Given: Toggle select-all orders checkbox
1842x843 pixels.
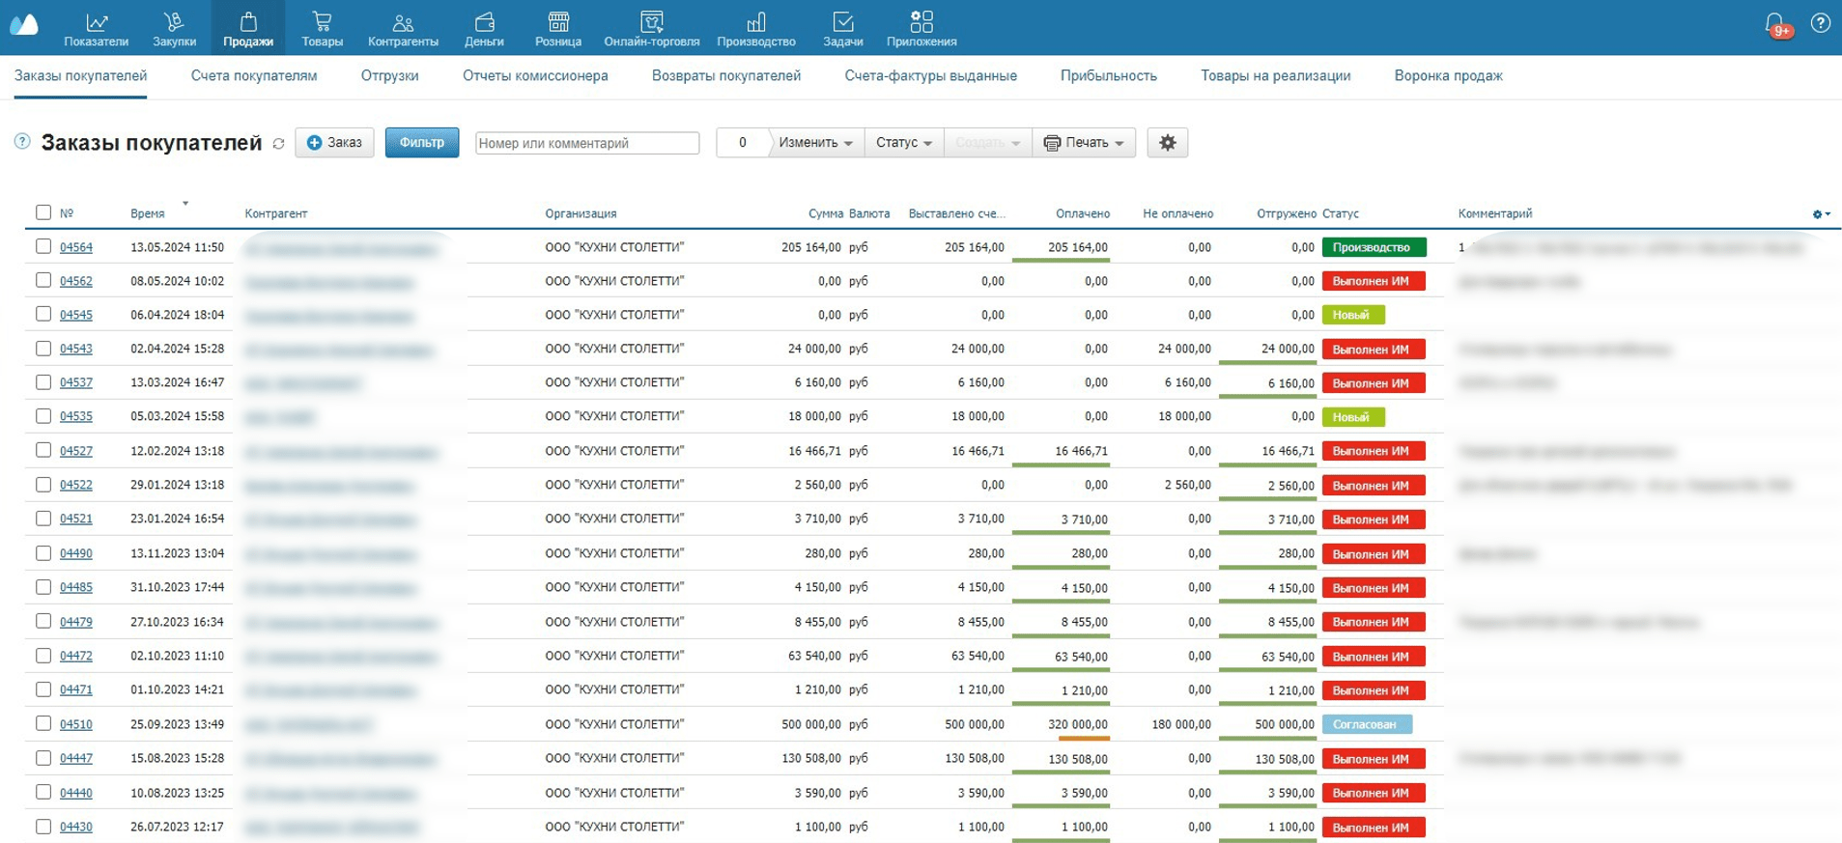Looking at the screenshot, I should [x=43, y=212].
